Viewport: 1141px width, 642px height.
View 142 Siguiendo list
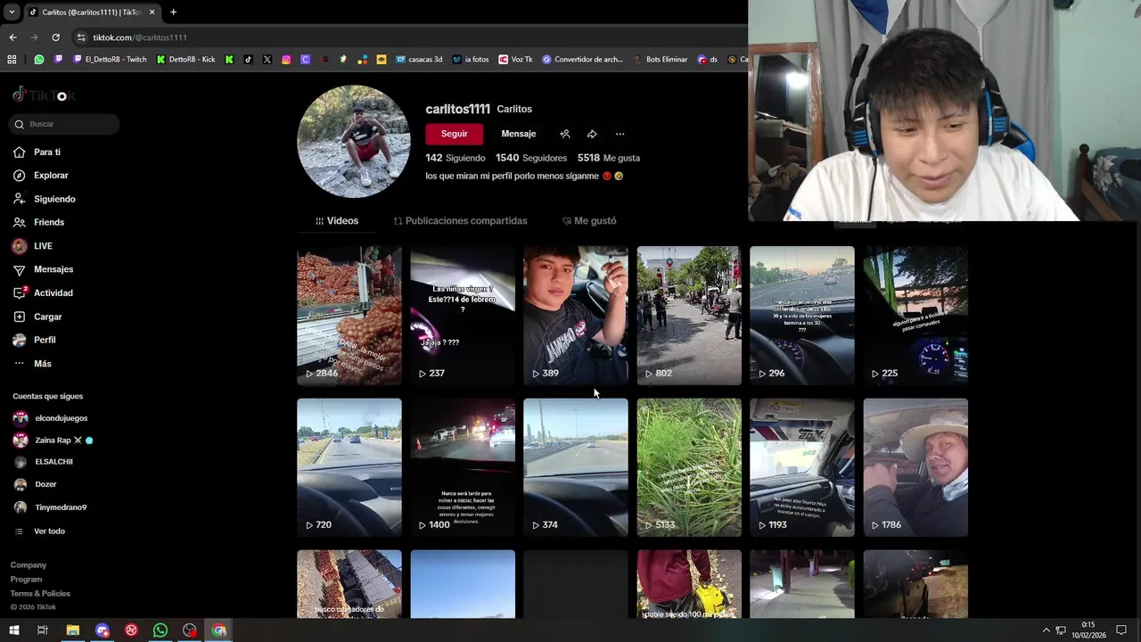click(456, 158)
